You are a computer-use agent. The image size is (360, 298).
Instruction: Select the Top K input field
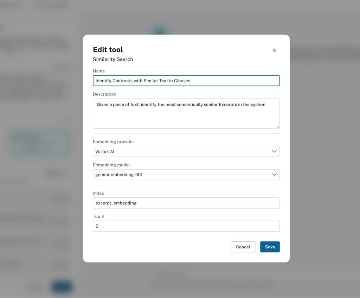[x=186, y=226]
